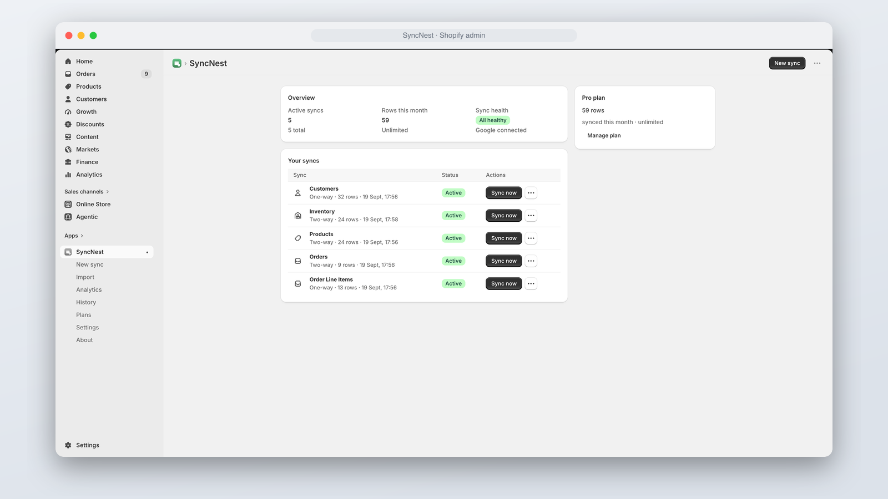Click the Customers sync person icon

click(298, 193)
